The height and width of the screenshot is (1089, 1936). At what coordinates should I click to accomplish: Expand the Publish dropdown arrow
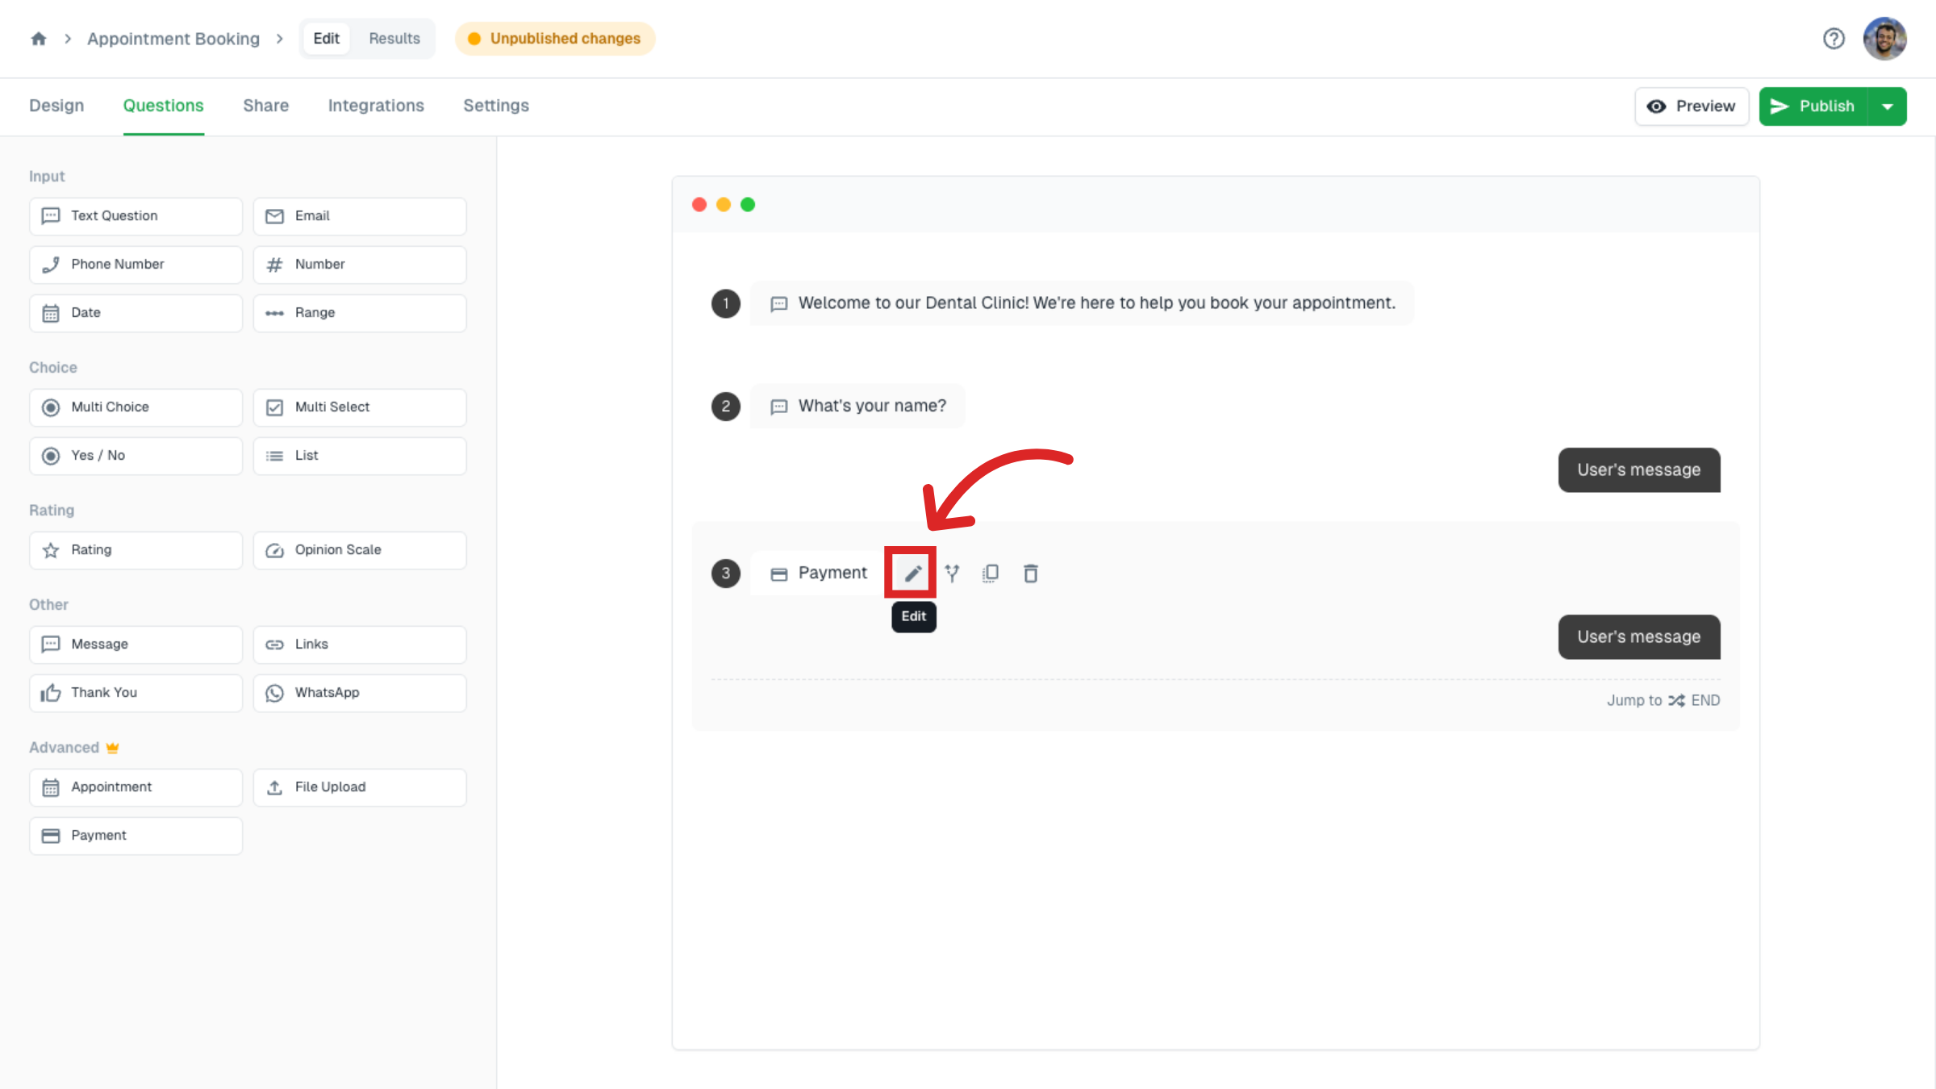pos(1888,106)
